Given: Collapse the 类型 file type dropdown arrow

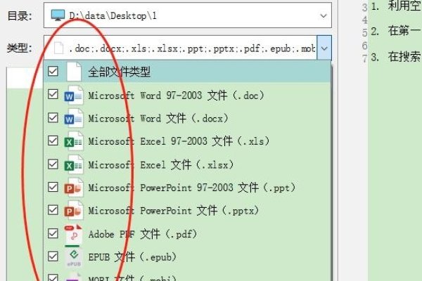Looking at the screenshot, I should (323, 48).
